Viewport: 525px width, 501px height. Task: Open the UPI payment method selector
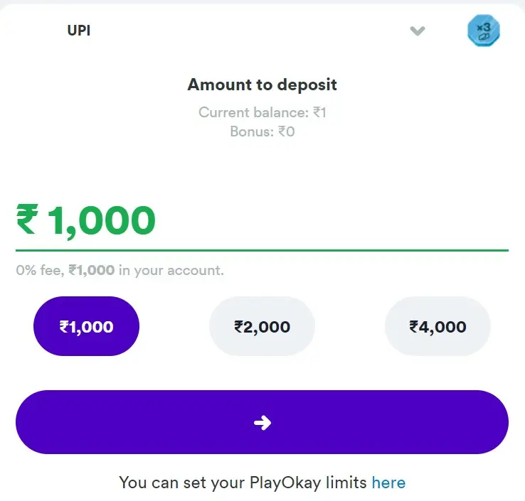pyautogui.click(x=79, y=31)
